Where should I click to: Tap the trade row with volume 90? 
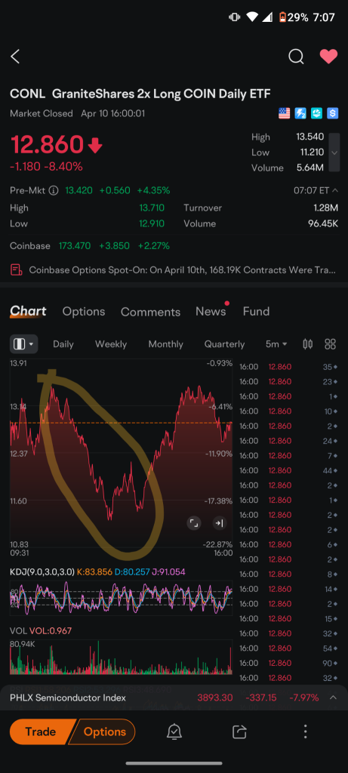(288, 663)
